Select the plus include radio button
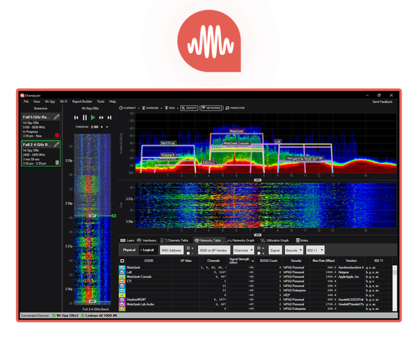 tap(188, 248)
